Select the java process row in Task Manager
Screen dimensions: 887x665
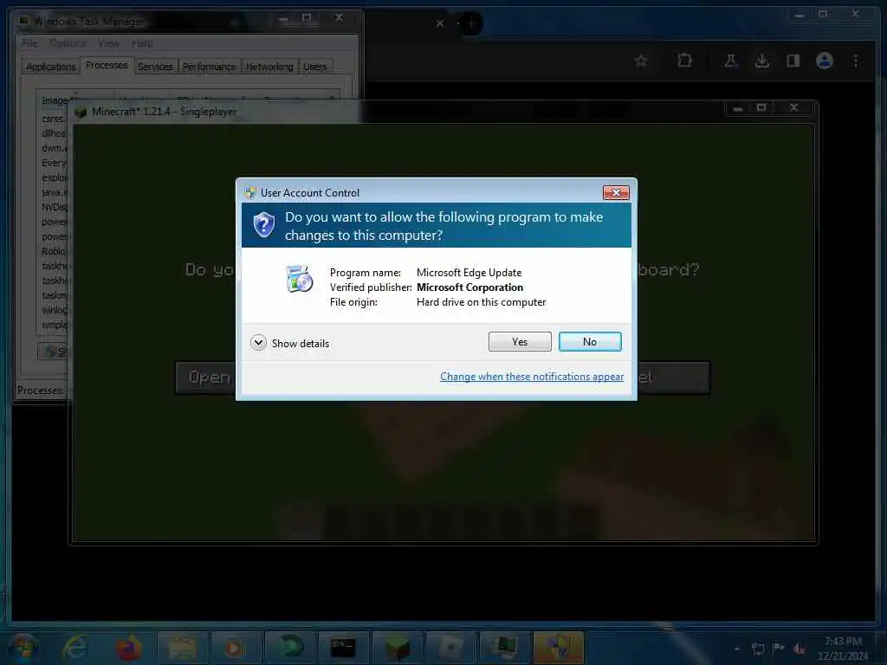click(55, 192)
